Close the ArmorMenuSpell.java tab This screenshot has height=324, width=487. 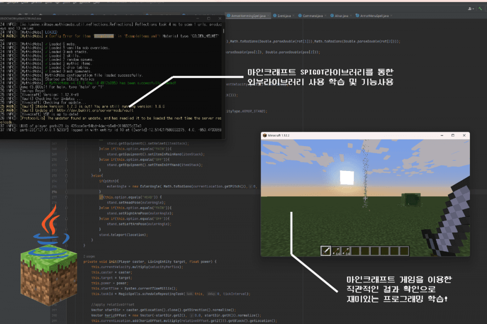click(392, 16)
